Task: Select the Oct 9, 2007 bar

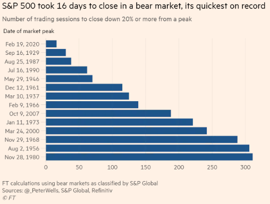Action: 108,113
